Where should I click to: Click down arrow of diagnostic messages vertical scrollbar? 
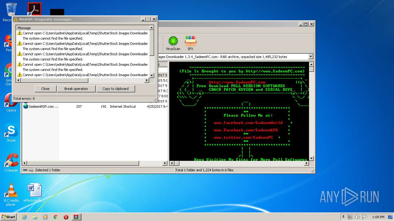pyautogui.click(x=151, y=75)
